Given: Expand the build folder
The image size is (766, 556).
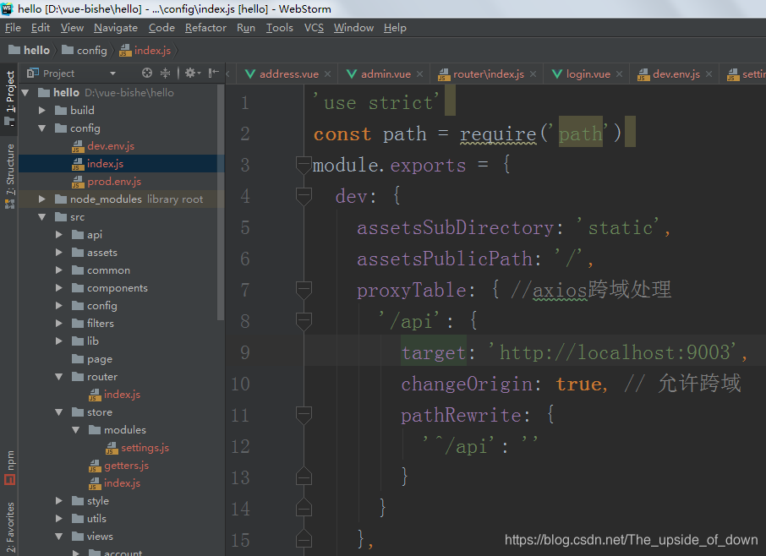Looking at the screenshot, I should point(42,110).
